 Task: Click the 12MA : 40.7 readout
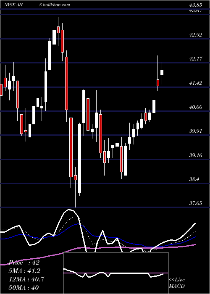pyautogui.click(x=26, y=279)
